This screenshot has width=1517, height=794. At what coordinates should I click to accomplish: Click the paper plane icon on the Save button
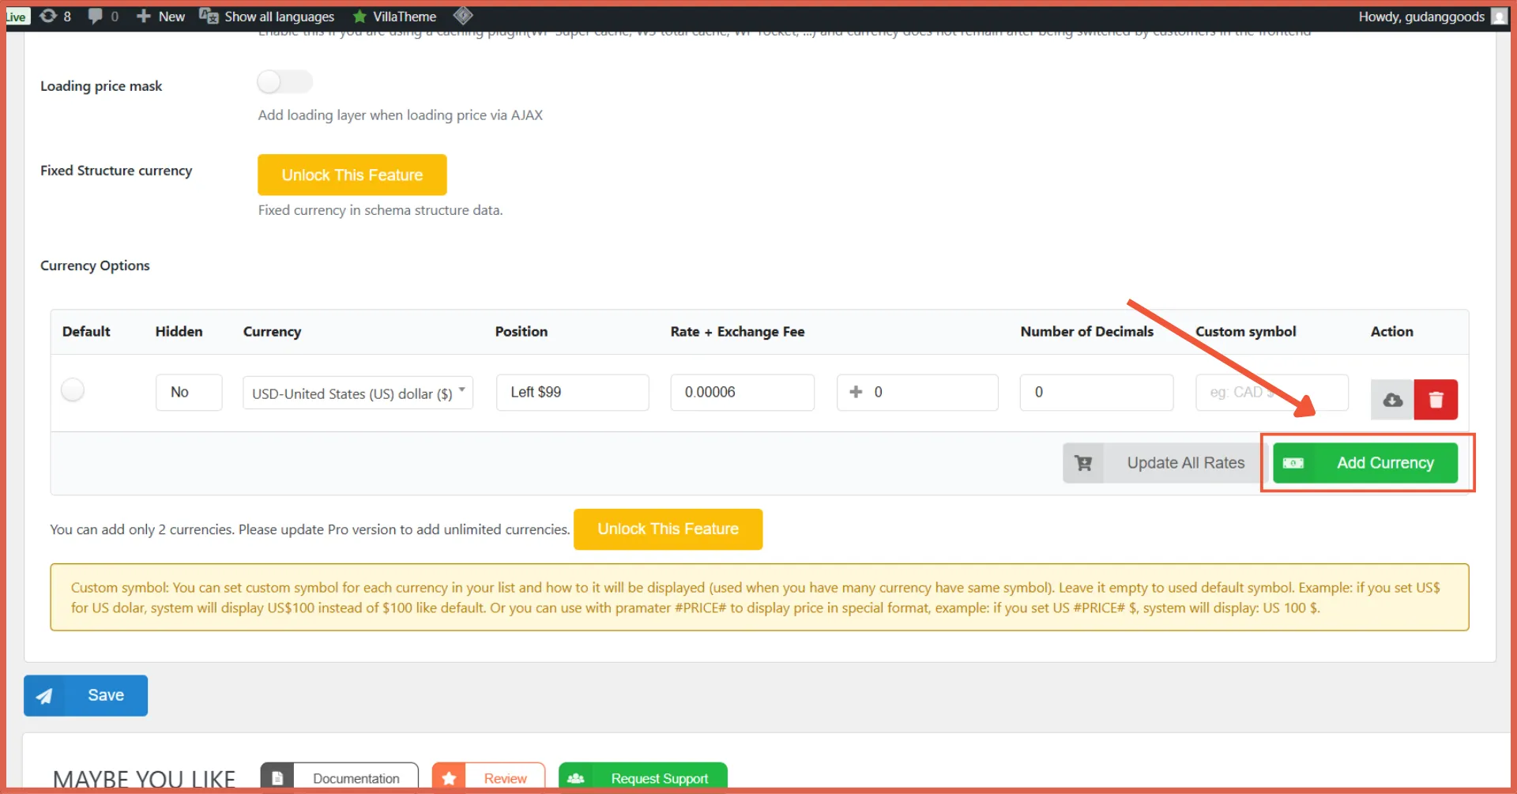(45, 695)
